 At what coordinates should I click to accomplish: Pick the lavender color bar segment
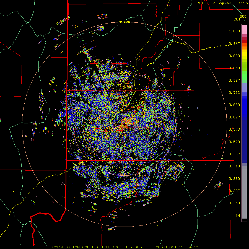coord(244,88)
